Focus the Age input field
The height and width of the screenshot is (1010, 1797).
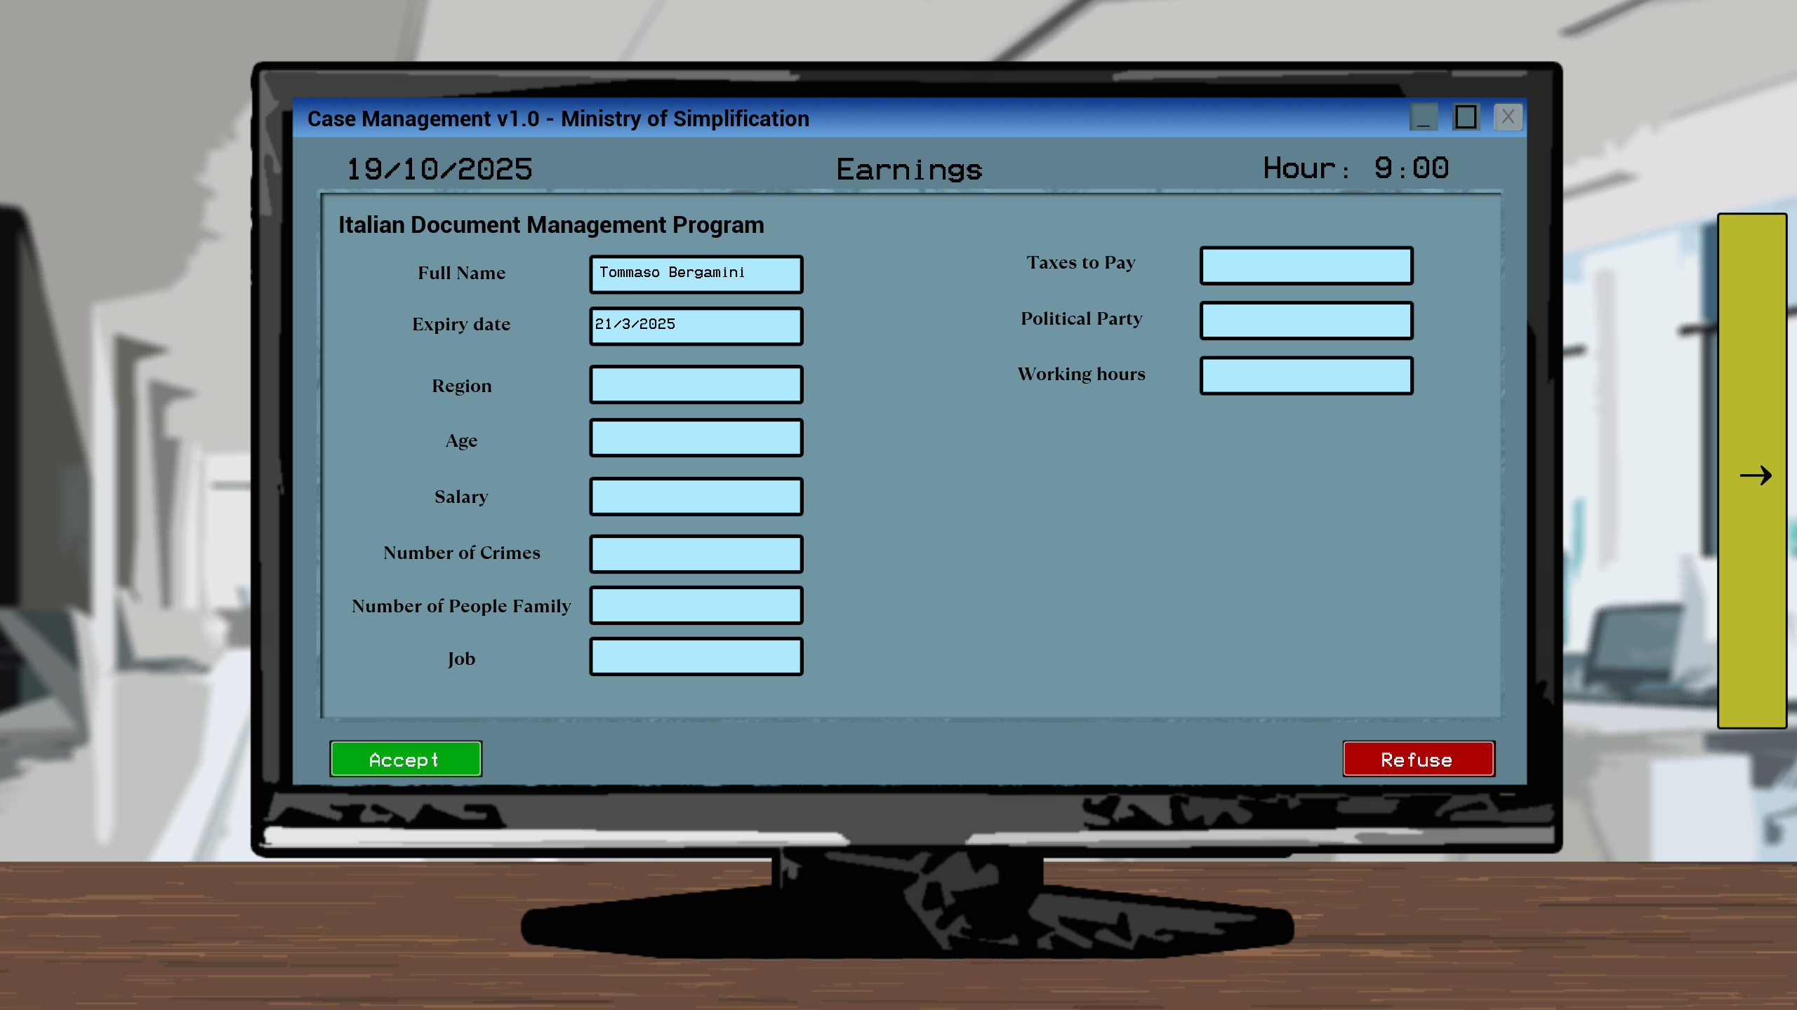point(696,438)
